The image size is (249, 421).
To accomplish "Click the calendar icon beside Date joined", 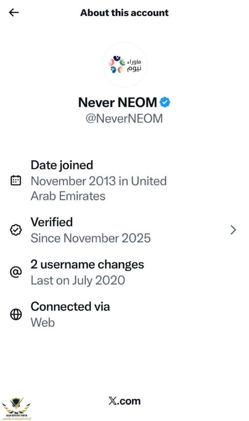I will coord(16,180).
